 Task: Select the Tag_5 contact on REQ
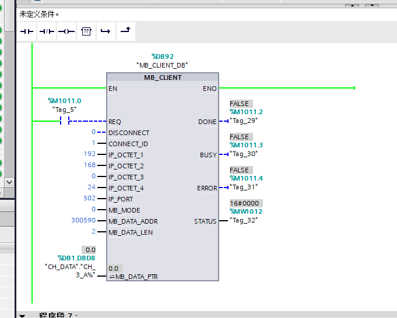pyautogui.click(x=65, y=121)
